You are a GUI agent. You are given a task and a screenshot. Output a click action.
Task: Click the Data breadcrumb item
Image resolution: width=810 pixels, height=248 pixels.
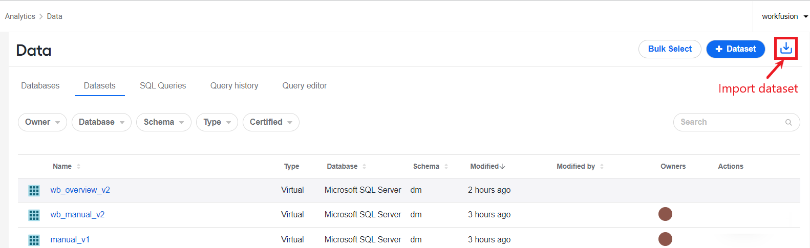click(55, 16)
